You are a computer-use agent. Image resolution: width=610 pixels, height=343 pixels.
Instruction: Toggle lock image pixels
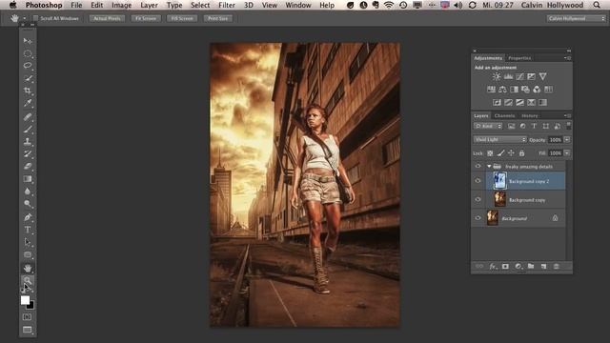[500, 153]
